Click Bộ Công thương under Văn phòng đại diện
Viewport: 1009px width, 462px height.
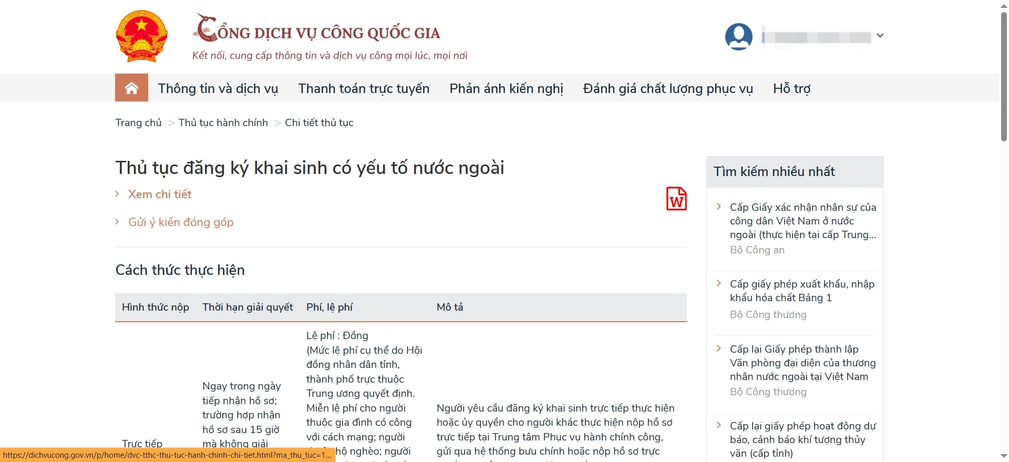768,392
